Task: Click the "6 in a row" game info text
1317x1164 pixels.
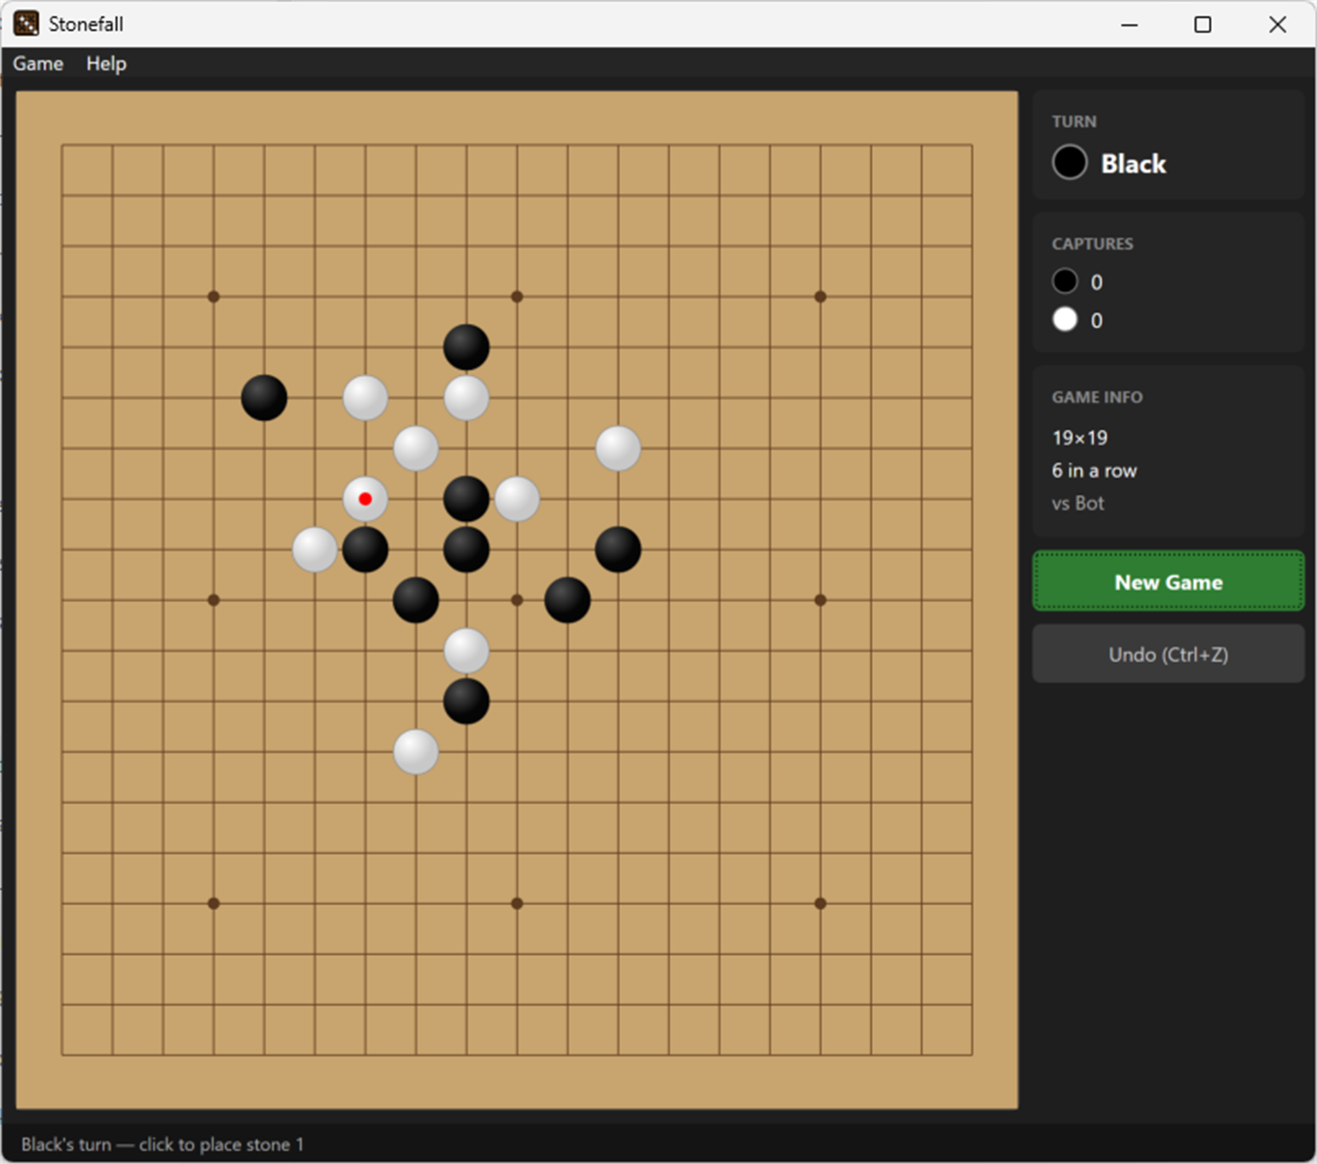Action: click(1094, 471)
